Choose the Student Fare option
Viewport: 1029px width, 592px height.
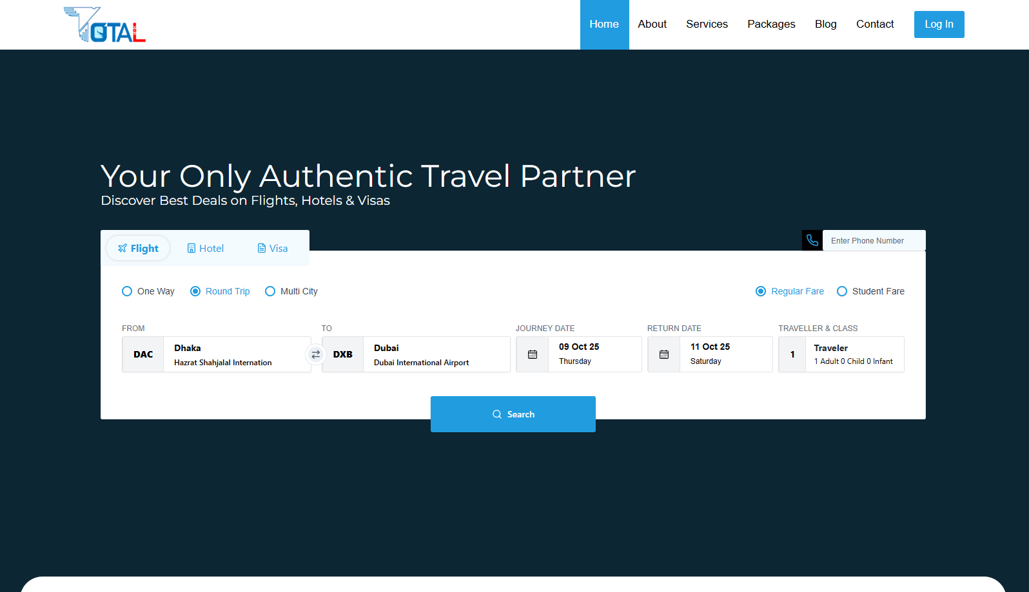(x=842, y=291)
